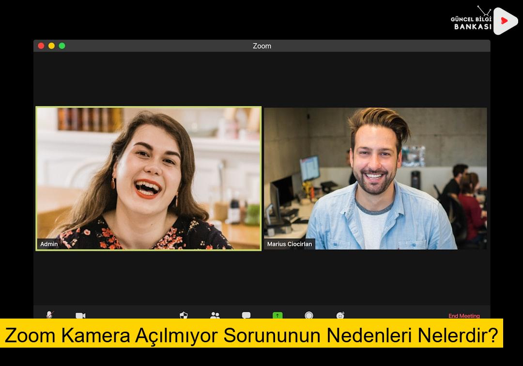The height and width of the screenshot is (366, 523).
Task: Open the Chat bubble icon
Action: (x=246, y=315)
